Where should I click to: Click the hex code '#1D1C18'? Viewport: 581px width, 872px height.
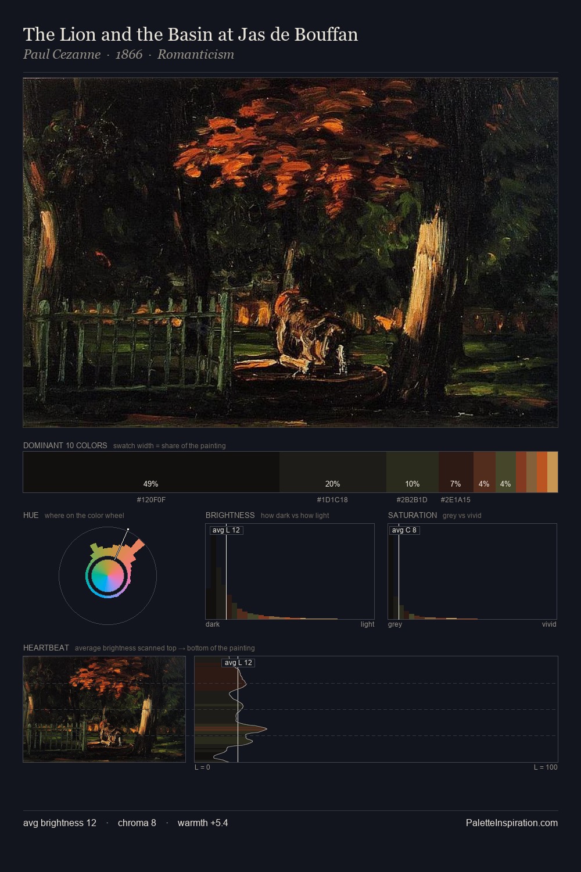(332, 499)
